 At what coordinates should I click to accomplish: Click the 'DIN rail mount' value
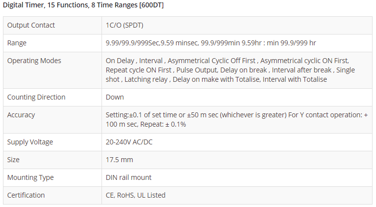tap(129, 177)
